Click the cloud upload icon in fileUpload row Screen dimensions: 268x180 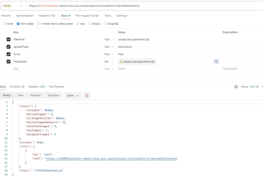pyautogui.click(x=216, y=62)
